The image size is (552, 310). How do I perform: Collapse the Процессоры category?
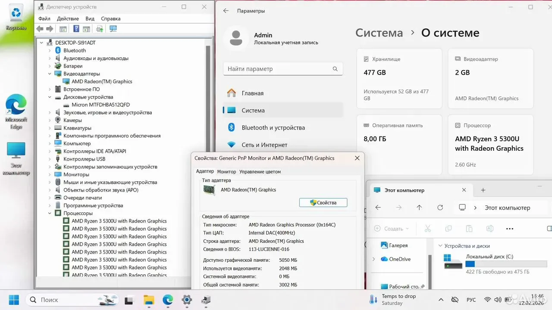tap(50, 213)
